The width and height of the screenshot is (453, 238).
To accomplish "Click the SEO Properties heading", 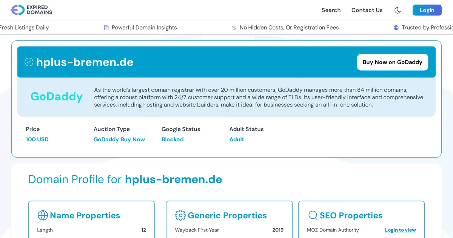I will click(x=351, y=216).
